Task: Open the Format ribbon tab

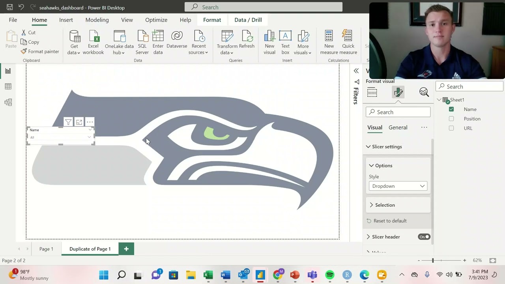Action: (212, 20)
